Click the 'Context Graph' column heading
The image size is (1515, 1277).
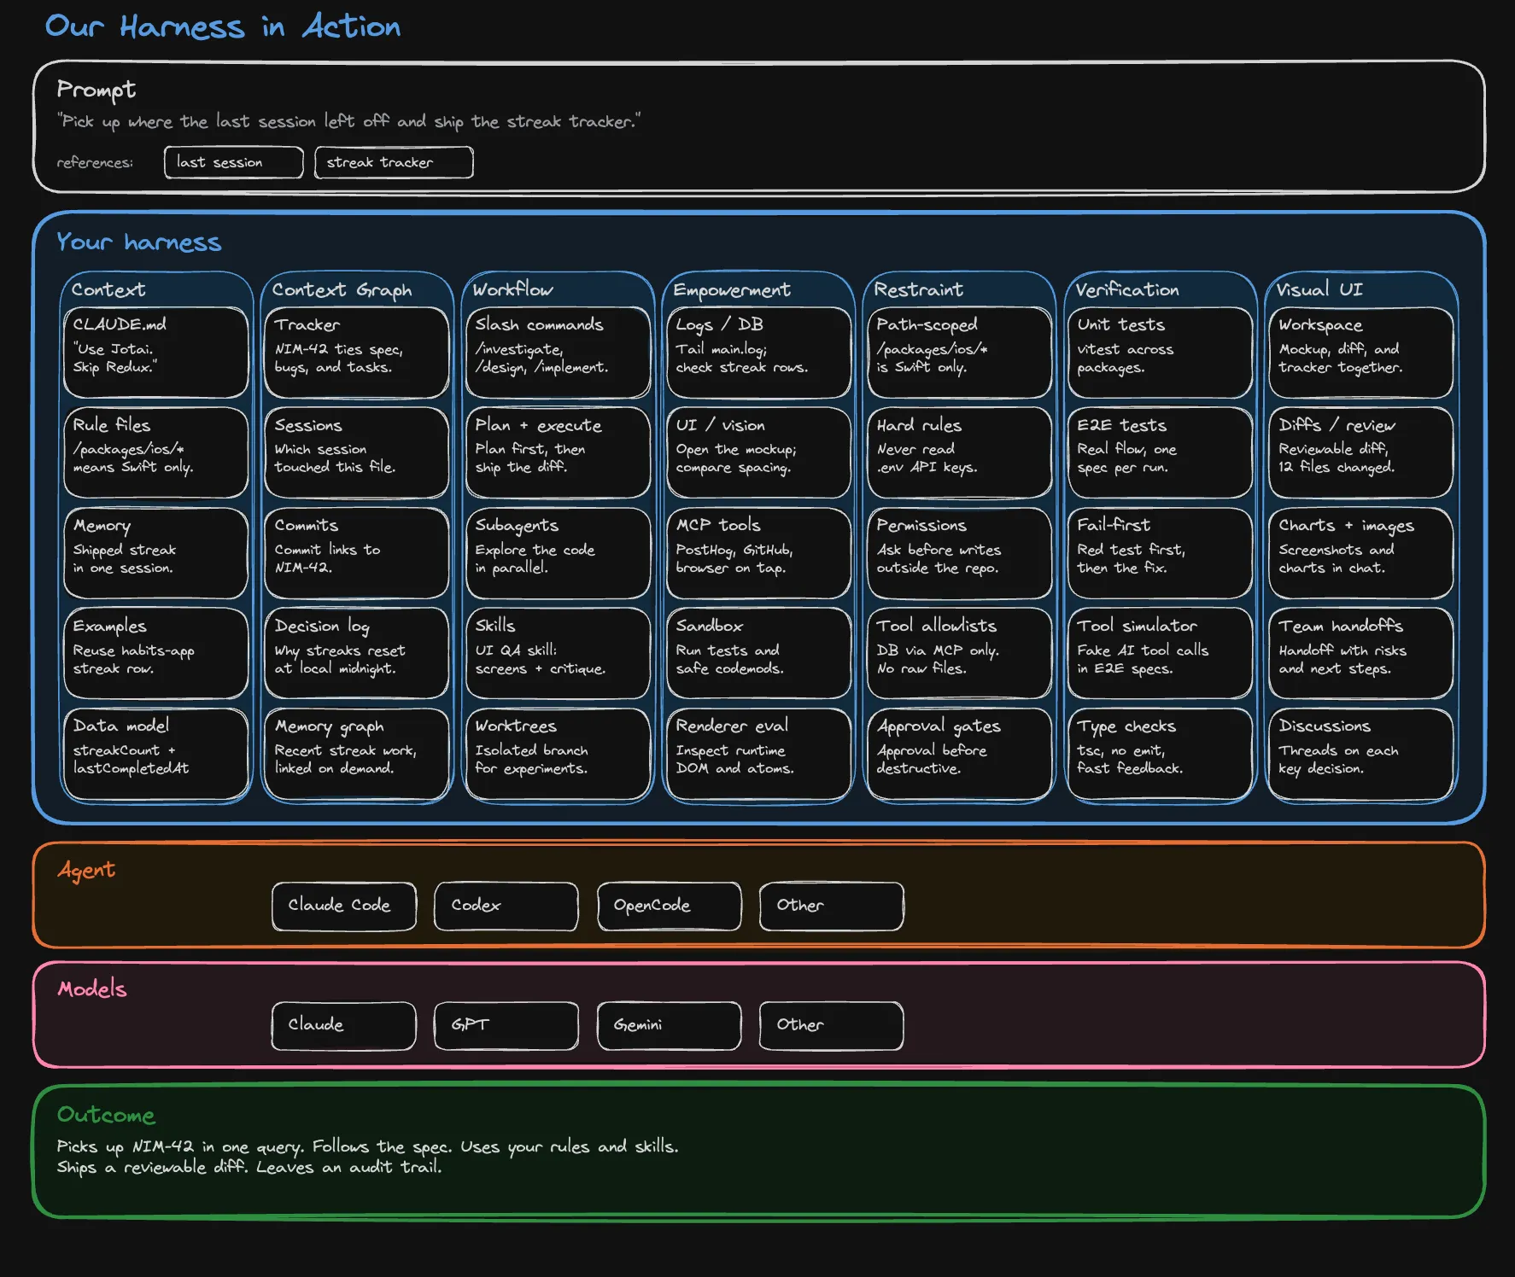click(342, 290)
